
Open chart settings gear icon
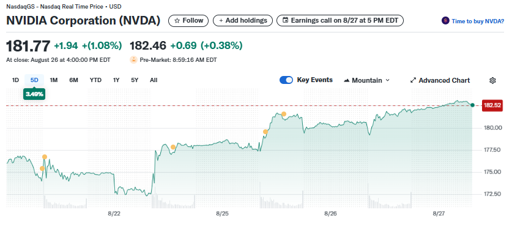(x=492, y=80)
